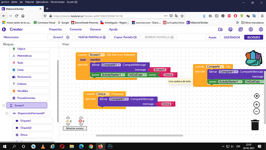The width and height of the screenshot is (266, 150).
Task: Switch to the DISEÑADOR view
Action: [x=232, y=37]
